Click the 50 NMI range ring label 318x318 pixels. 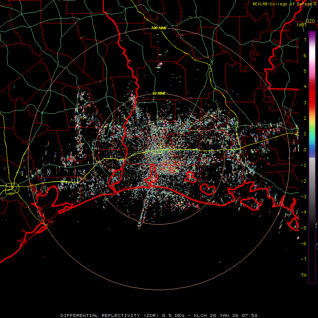click(159, 93)
